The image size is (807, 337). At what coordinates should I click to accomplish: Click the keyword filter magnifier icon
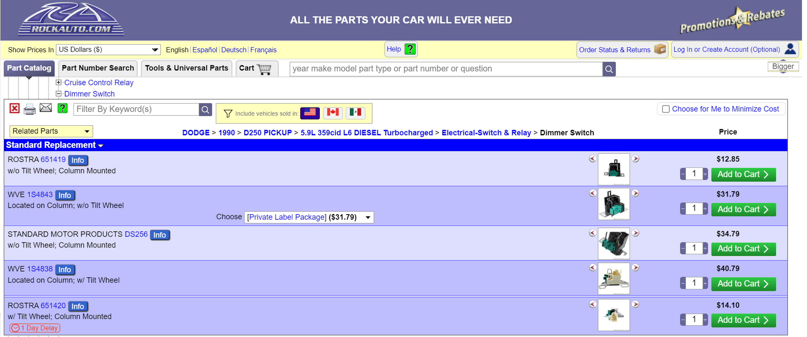pyautogui.click(x=205, y=110)
